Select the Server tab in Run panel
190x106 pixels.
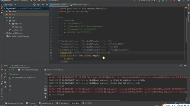coord(12,70)
